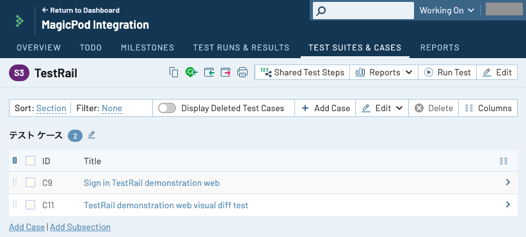The width and height of the screenshot is (526, 237).
Task: Open the Working On dropdown
Action: [447, 10]
